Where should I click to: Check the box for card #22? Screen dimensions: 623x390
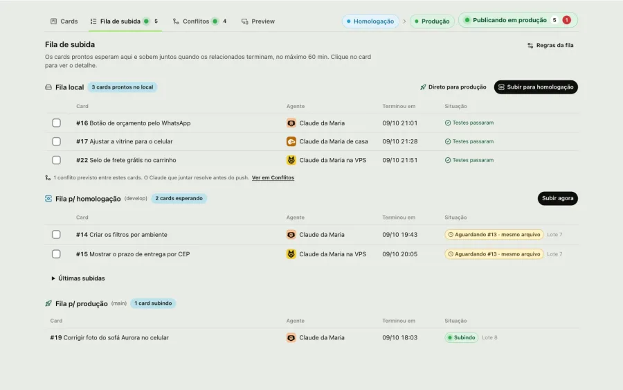pyautogui.click(x=57, y=160)
